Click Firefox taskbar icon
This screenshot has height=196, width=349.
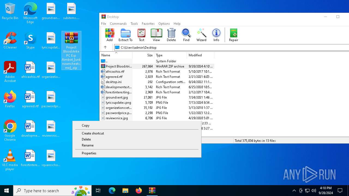[x=139, y=191]
